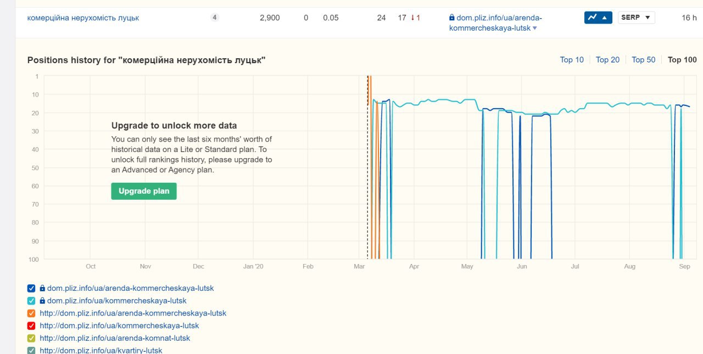Uncheck cyan https kommercheskaya-lutsk checkbox
This screenshot has height=354, width=703.
pos(31,301)
